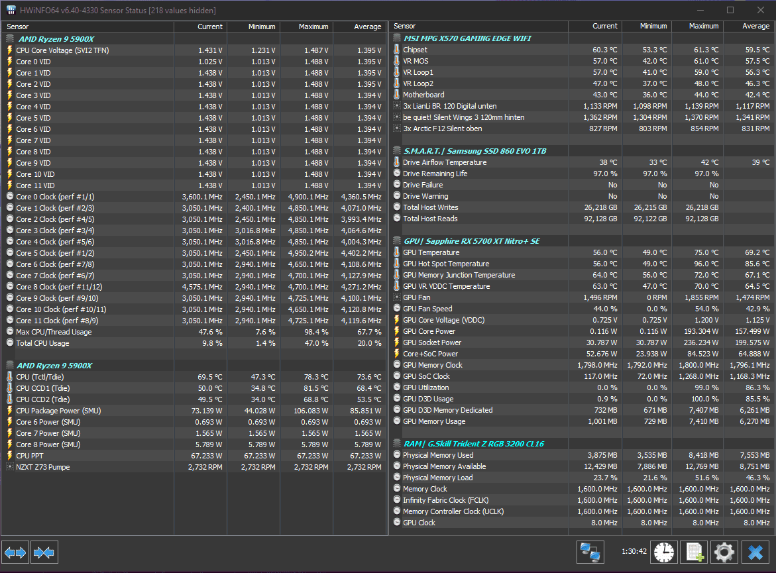Click chip icon beside first AMD Ryzen 9 5900X
This screenshot has height=573, width=776.
pyautogui.click(x=10, y=39)
